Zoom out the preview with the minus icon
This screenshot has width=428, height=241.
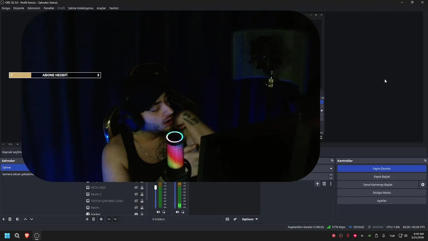pyautogui.click(x=3, y=144)
